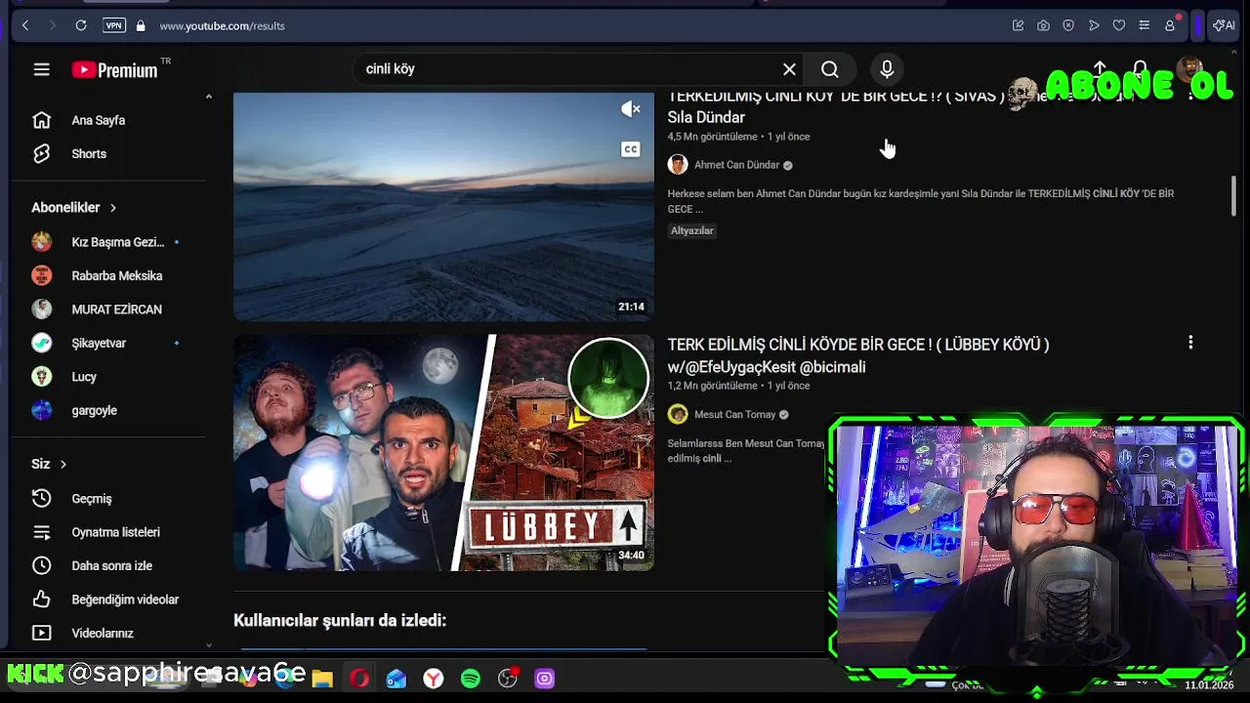Open the LÜBBEY video thumbnail

click(443, 453)
